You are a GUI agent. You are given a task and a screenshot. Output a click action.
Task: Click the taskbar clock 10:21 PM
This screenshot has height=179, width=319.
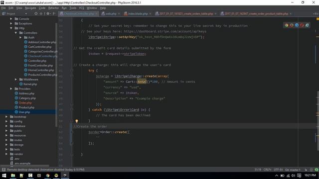point(310,176)
